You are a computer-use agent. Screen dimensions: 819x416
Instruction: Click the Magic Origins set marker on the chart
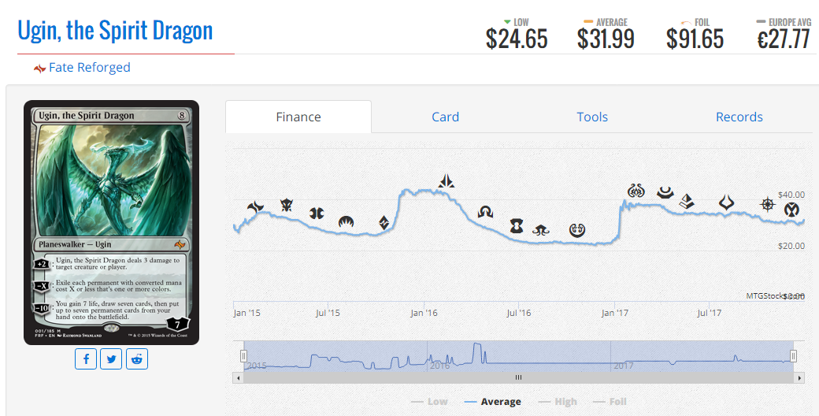pyautogui.click(x=346, y=222)
